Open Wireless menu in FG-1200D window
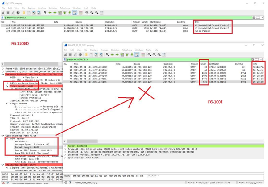This screenshot has width=268, height=187. (76, 8)
